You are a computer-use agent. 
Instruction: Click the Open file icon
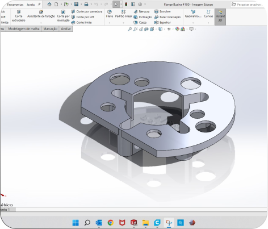(66, 4)
